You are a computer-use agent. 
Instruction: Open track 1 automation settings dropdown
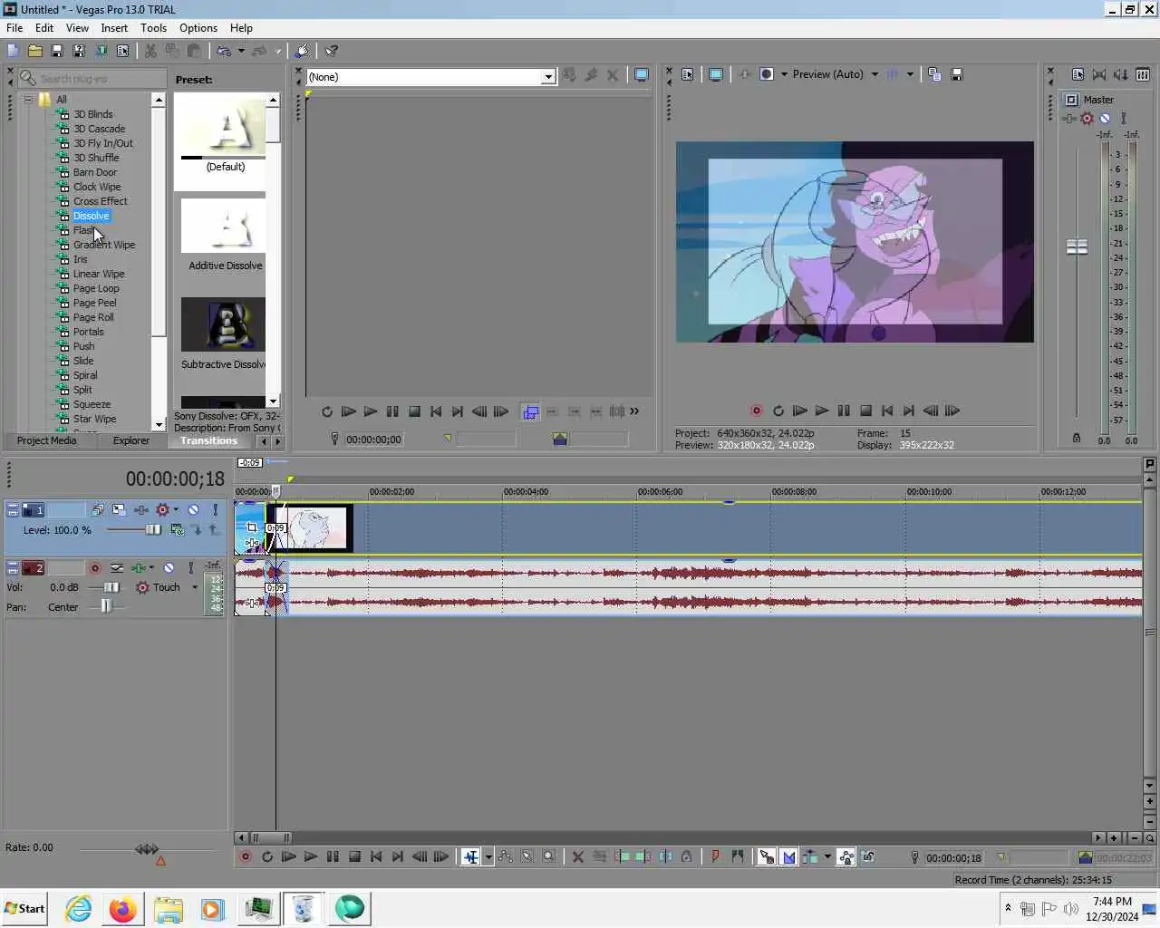click(176, 510)
